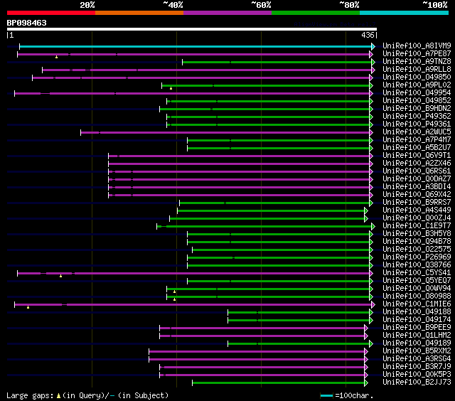Select the green ~80% identity legend segment
455x401 pixels.
tap(315, 12)
